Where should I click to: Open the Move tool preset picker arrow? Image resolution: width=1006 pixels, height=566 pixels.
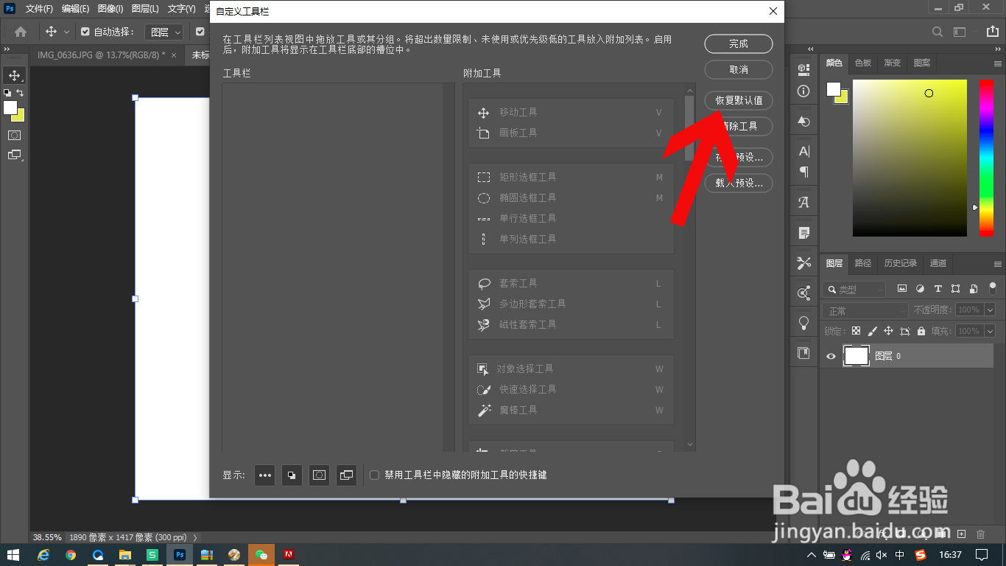[x=67, y=32]
